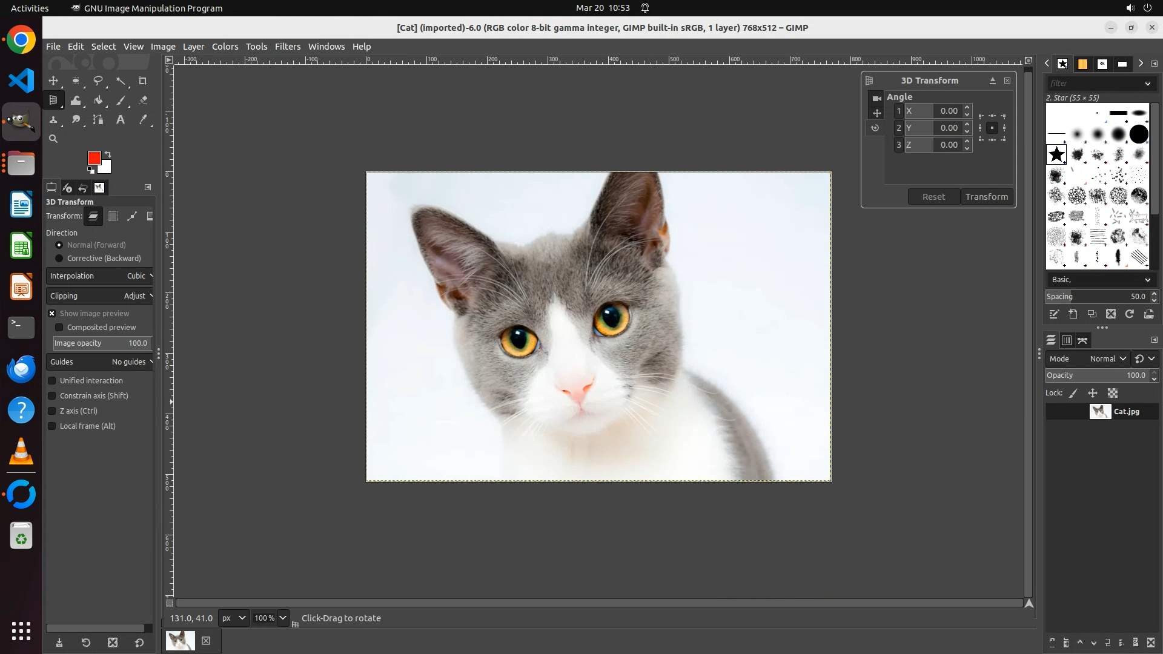The height and width of the screenshot is (654, 1163).
Task: Click the Transform button in dialog
Action: pos(986,197)
